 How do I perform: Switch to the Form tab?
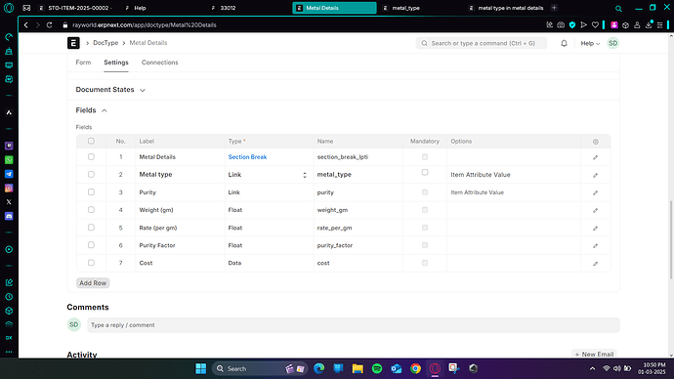click(83, 63)
